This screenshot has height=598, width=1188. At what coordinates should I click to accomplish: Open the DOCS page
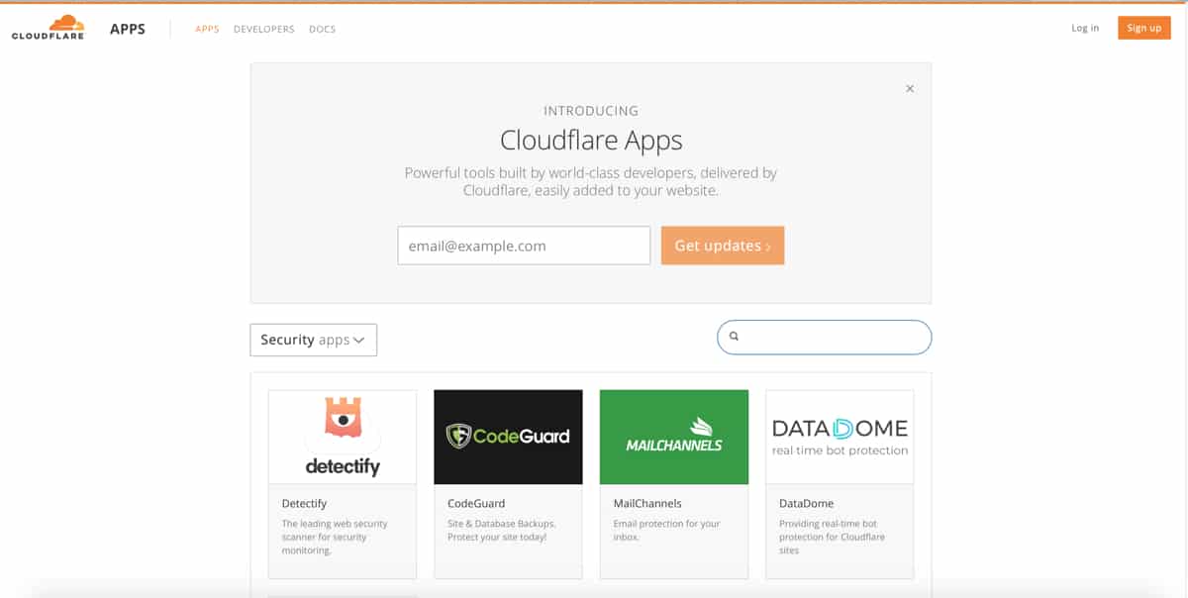coord(322,29)
